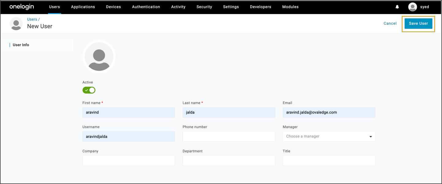Click the small user avatar beside New User
Image resolution: width=442 pixels, height=184 pixels.
(x=16, y=23)
